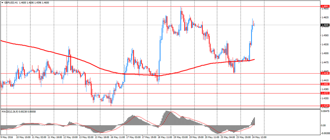Click the 13 May 02:00 time label

[x=86, y=137]
